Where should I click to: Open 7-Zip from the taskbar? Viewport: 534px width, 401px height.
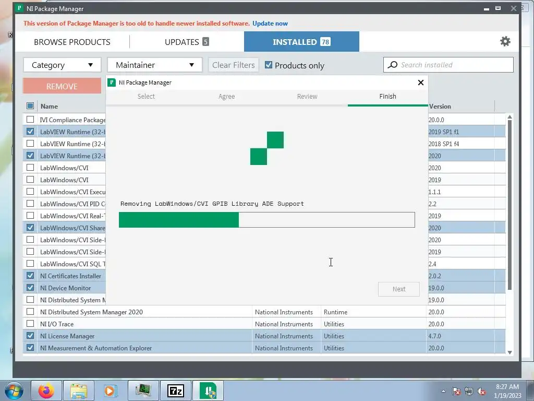click(x=176, y=391)
